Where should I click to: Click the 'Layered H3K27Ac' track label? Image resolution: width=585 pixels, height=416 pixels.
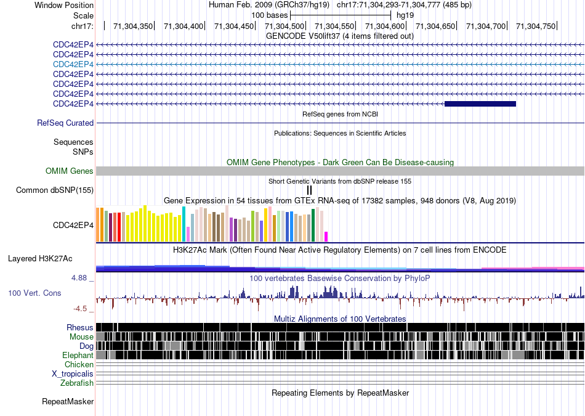(40, 258)
